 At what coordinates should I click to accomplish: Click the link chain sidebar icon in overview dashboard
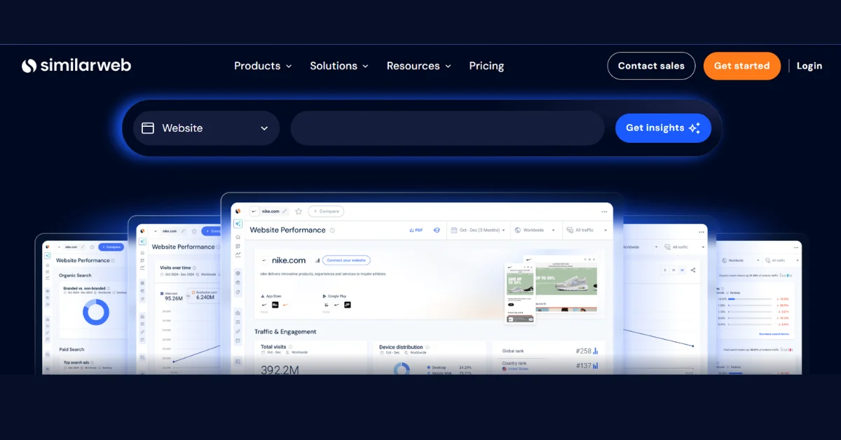pyautogui.click(x=238, y=331)
